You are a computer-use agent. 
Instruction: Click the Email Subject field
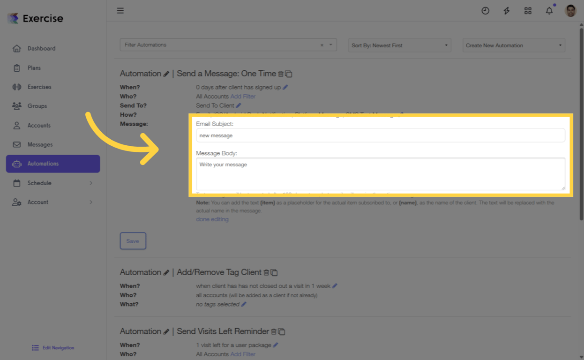tap(380, 135)
